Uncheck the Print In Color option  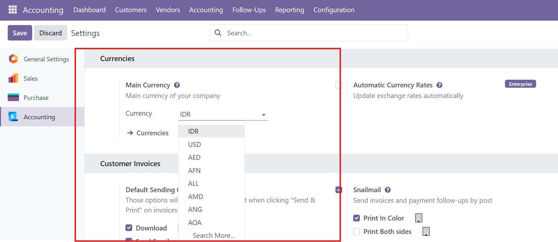(x=356, y=218)
